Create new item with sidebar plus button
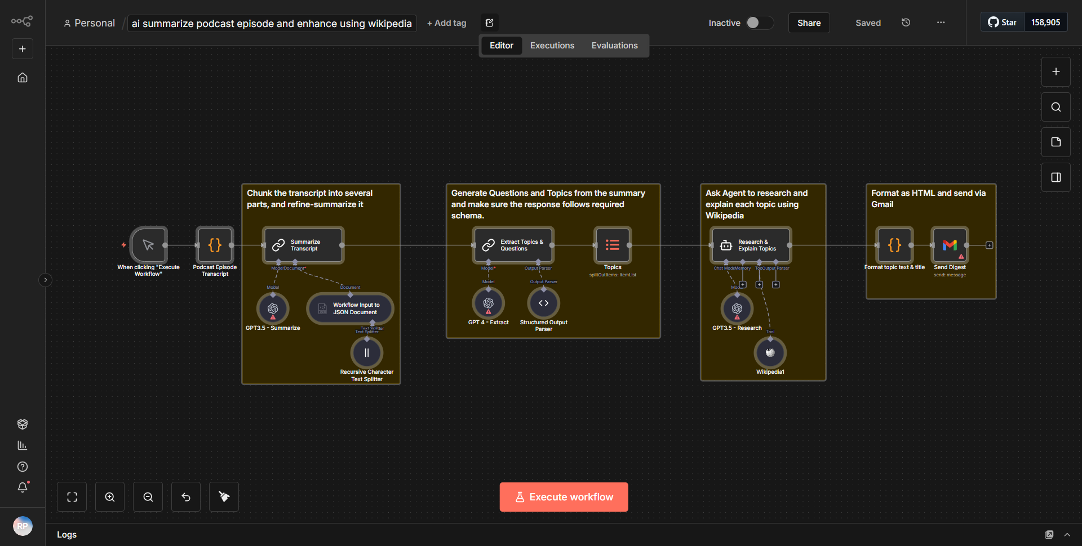This screenshot has height=546, width=1082. (23, 49)
